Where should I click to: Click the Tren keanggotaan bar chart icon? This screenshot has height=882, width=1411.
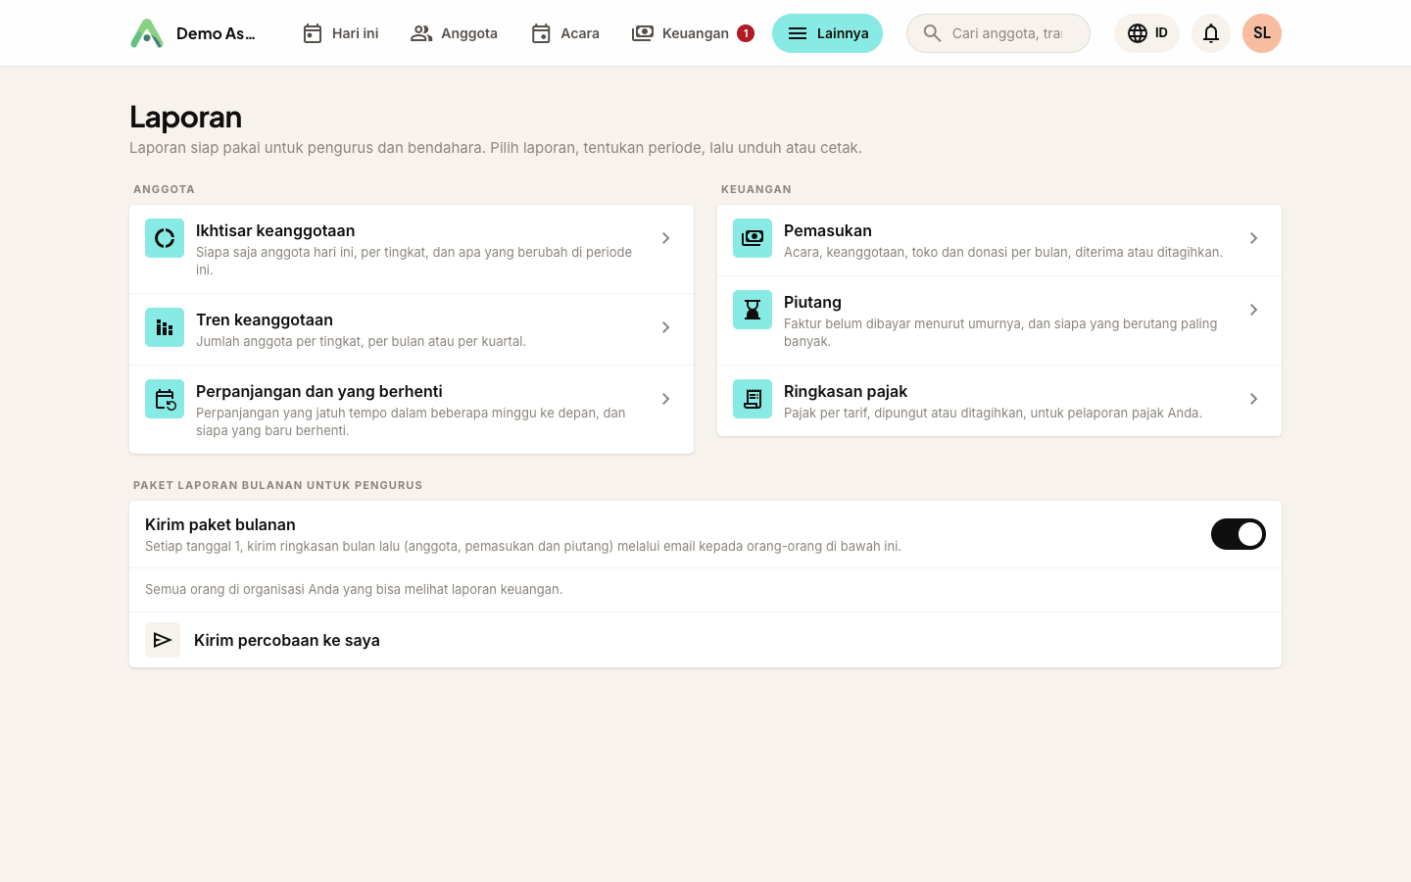click(x=165, y=327)
